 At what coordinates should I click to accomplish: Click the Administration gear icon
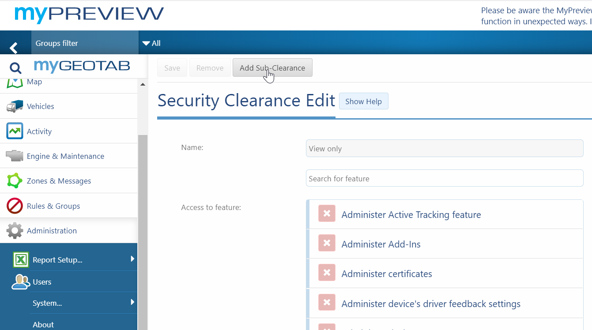coord(15,230)
